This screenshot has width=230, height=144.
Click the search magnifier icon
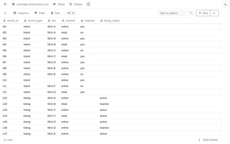pos(191,13)
